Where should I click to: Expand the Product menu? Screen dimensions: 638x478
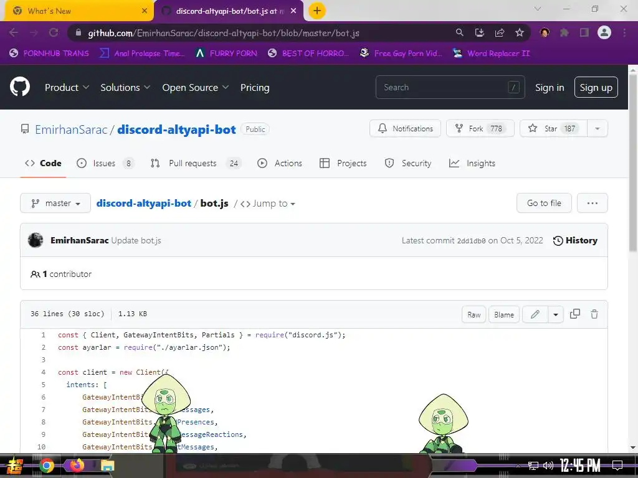[x=67, y=87]
